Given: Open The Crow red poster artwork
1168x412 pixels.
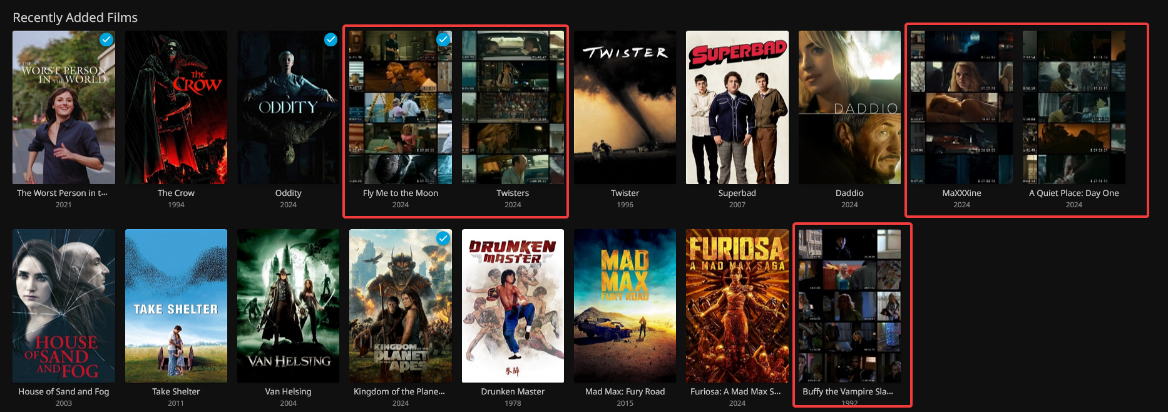Looking at the screenshot, I should coord(176,107).
